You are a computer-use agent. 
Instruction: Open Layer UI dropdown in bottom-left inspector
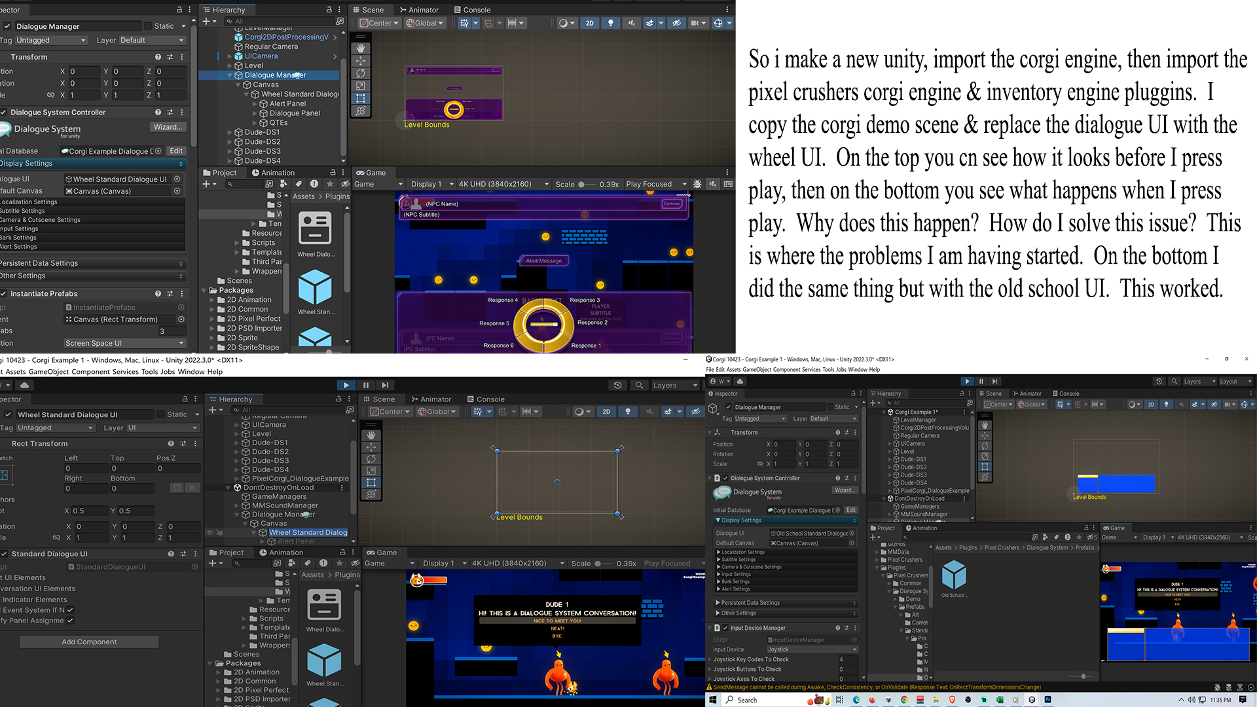(162, 428)
